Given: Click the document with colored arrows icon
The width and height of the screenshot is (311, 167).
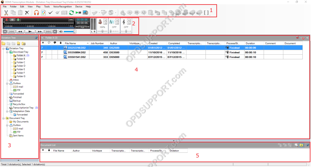Looking at the screenshot, I should [x=43, y=13].
